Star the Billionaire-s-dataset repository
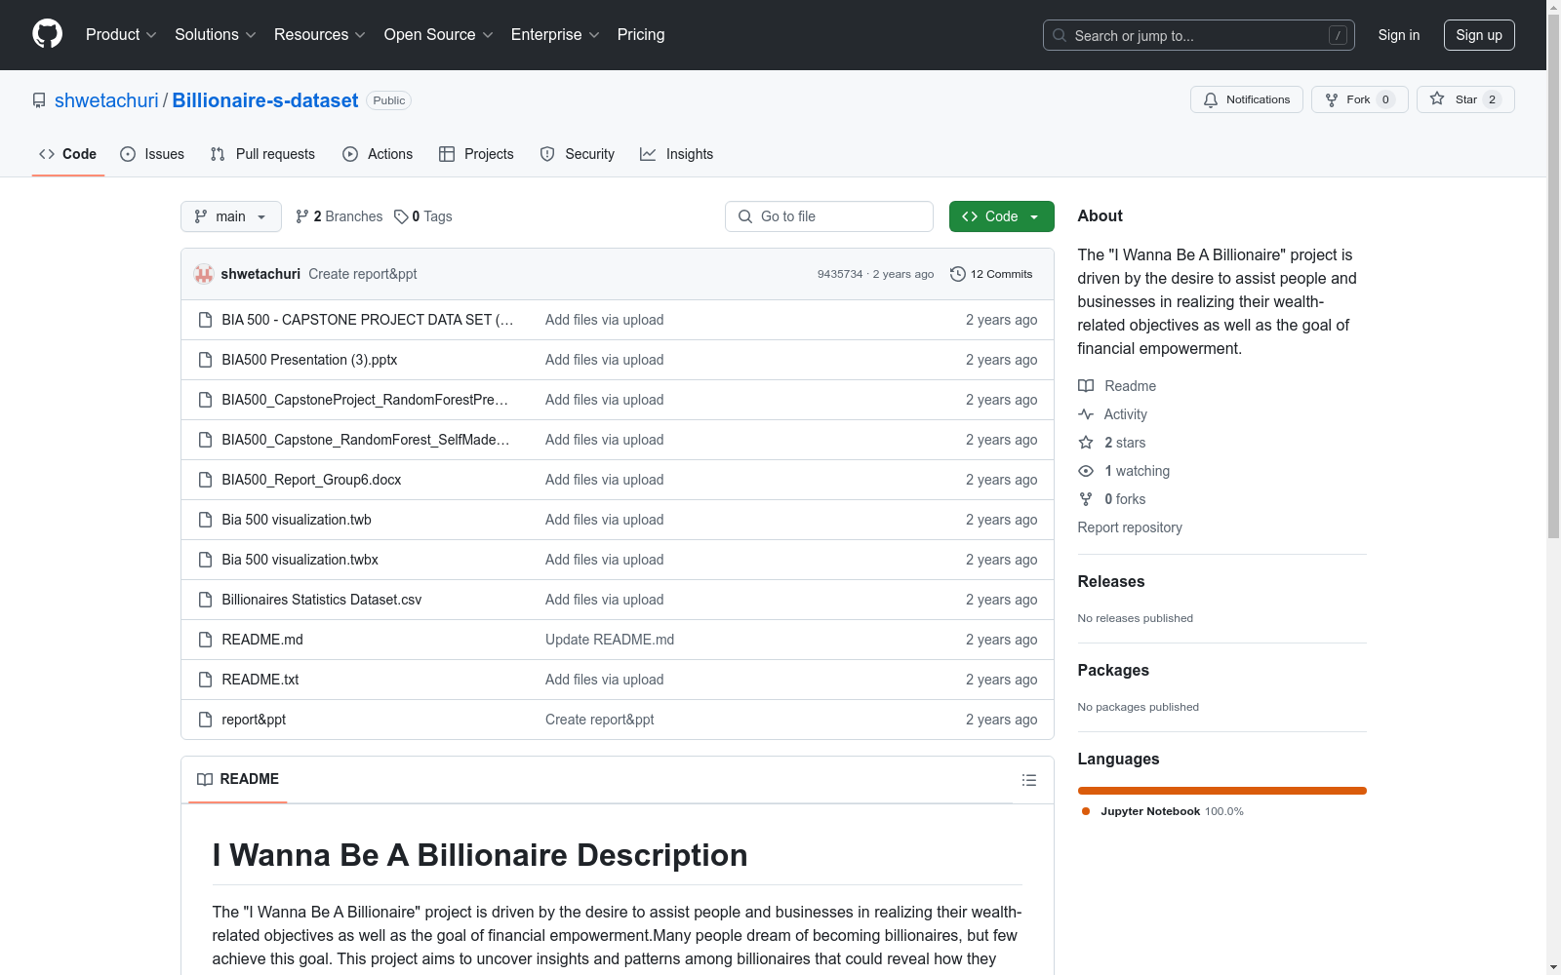1561x975 pixels. coord(1464,99)
